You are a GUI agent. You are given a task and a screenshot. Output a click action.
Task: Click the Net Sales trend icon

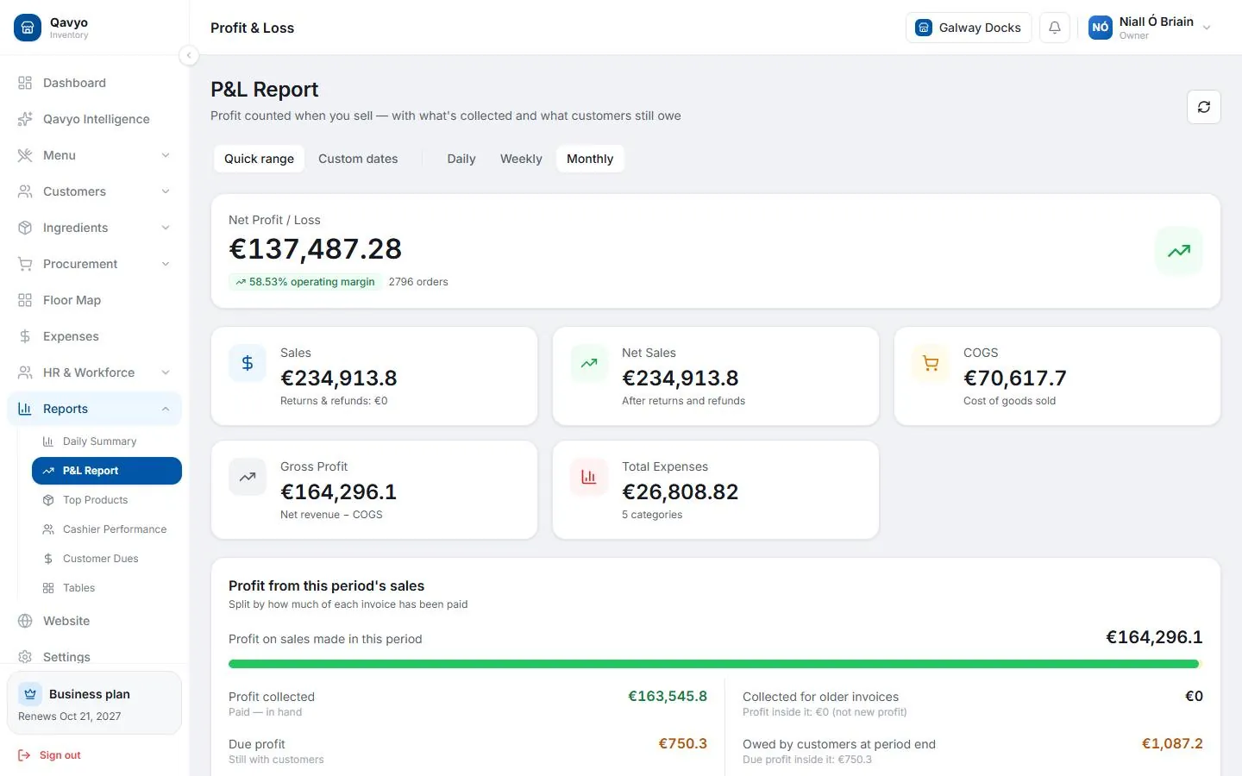click(x=589, y=363)
